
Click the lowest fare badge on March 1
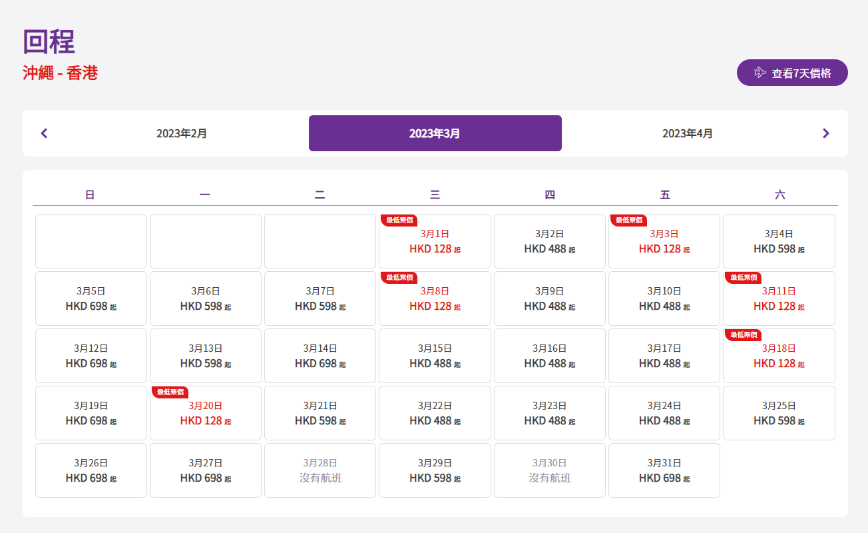pyautogui.click(x=399, y=221)
